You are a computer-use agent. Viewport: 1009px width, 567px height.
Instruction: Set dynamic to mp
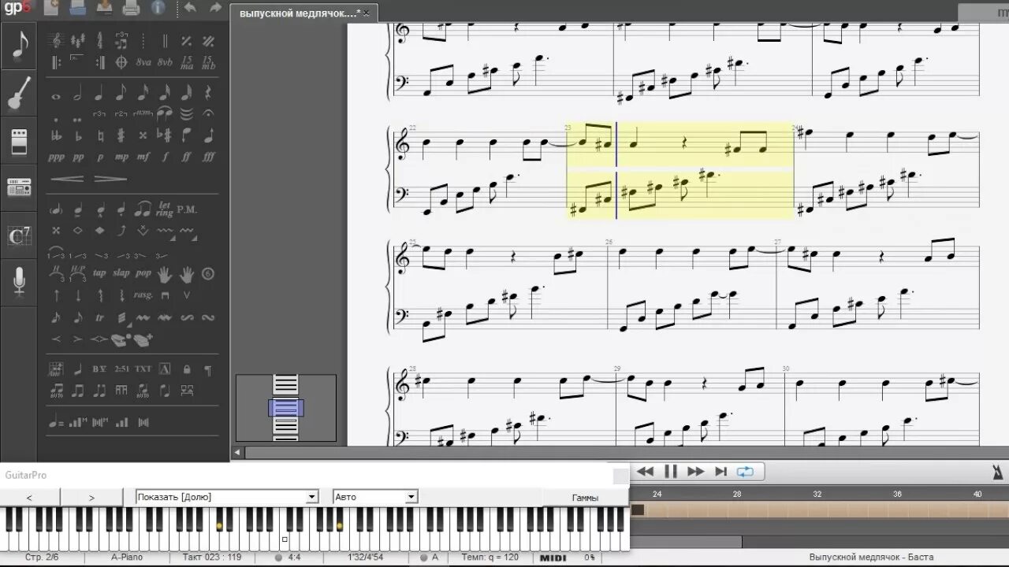(121, 157)
